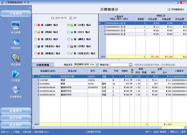The image size is (187, 135).
Task: Click the palette icon next to 按[颜色]统计
Action: pos(72,39)
